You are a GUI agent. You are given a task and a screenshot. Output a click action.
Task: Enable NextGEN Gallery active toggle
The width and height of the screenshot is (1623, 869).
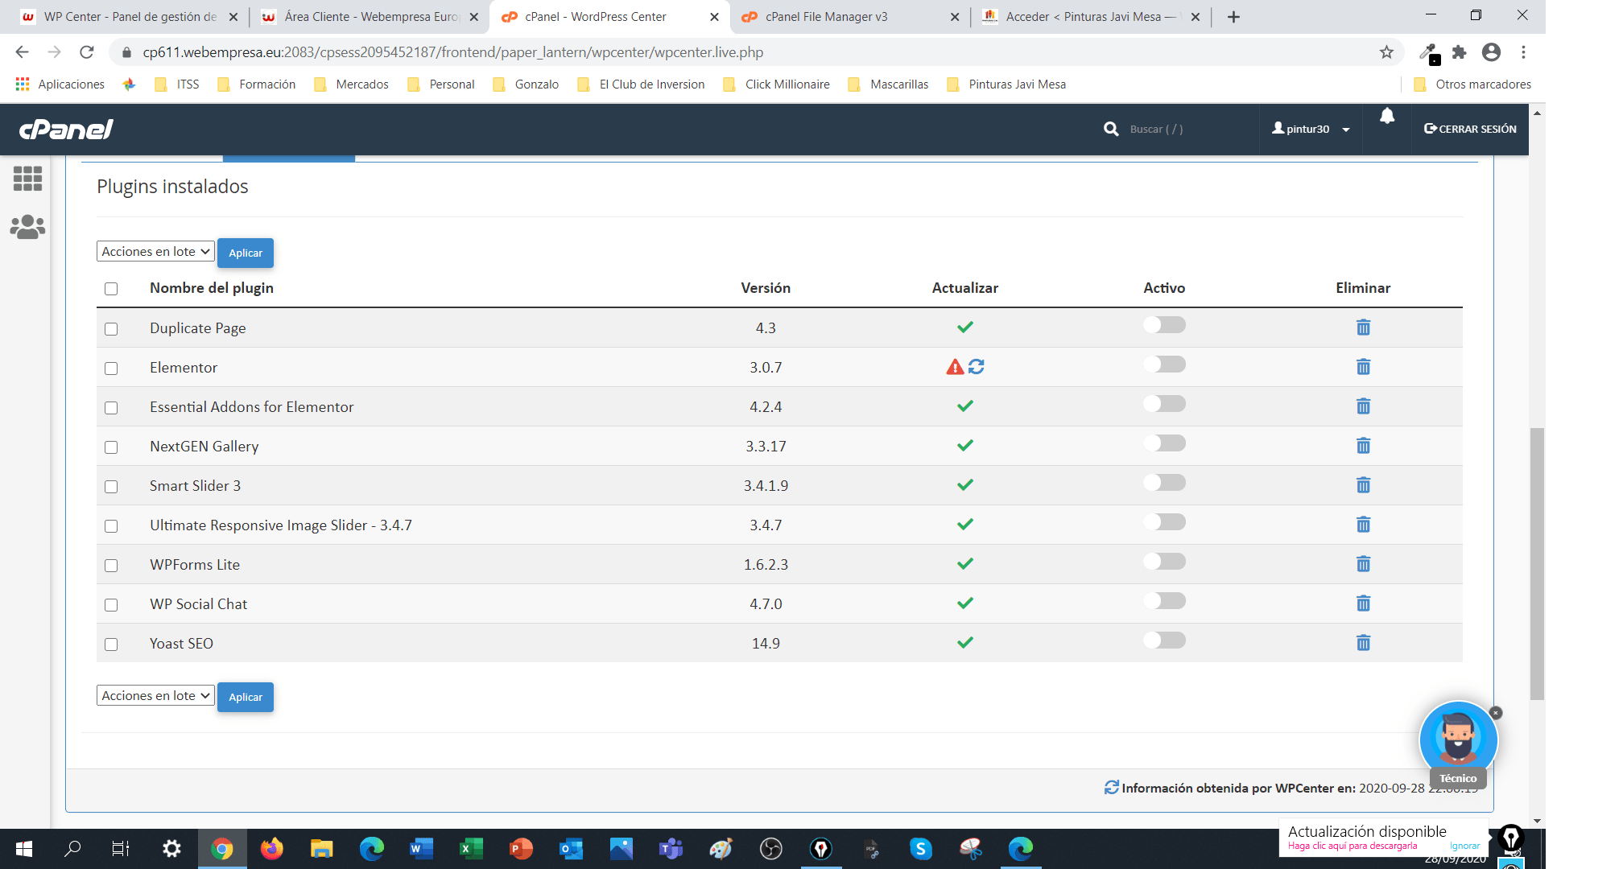pyautogui.click(x=1164, y=443)
